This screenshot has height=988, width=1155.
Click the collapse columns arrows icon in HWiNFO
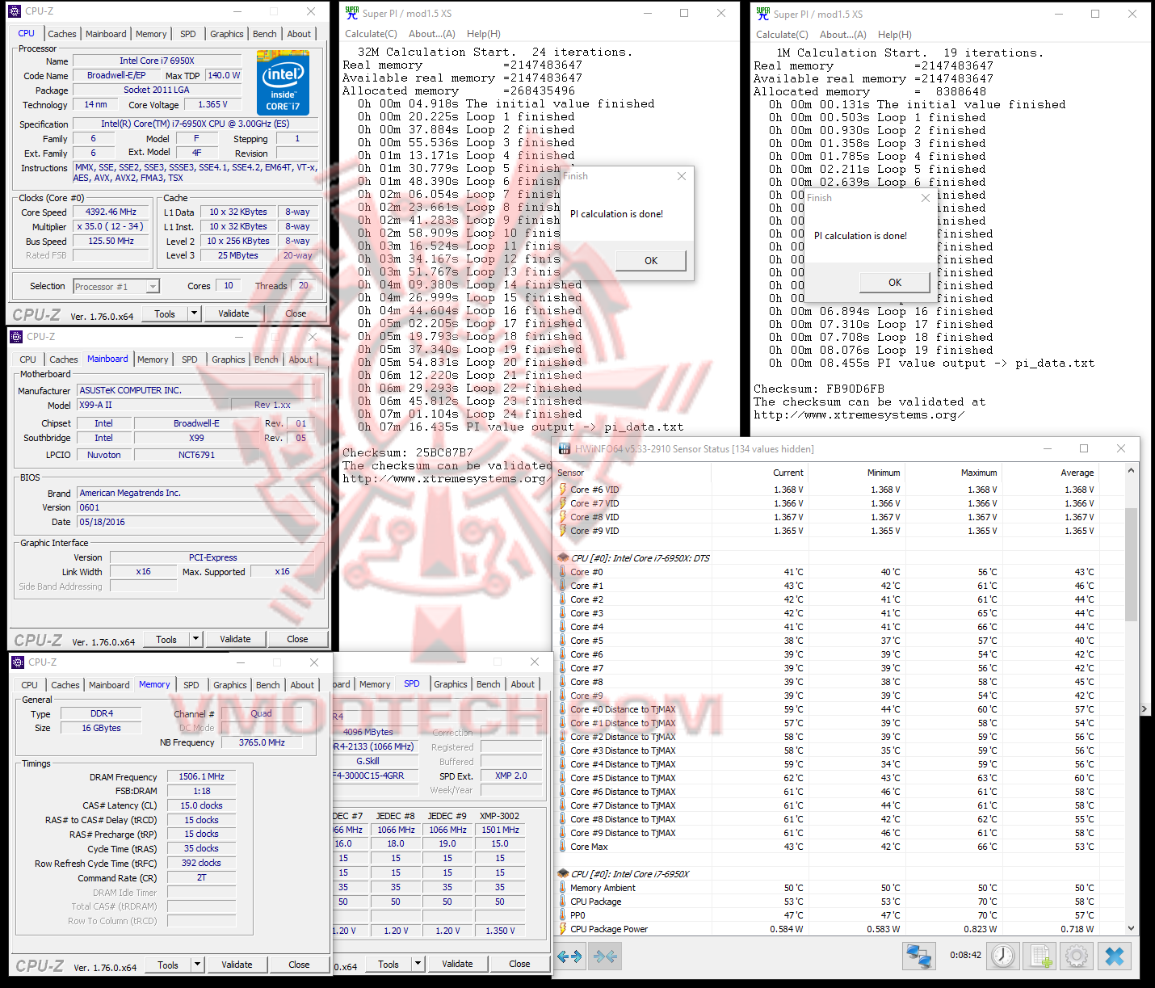[606, 956]
